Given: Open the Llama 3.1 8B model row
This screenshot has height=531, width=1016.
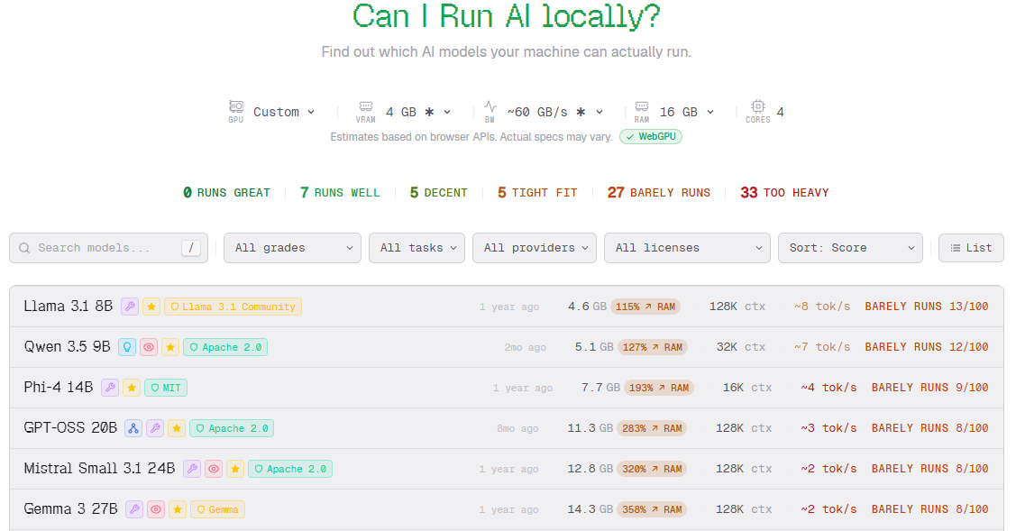Looking at the screenshot, I should coord(506,307).
